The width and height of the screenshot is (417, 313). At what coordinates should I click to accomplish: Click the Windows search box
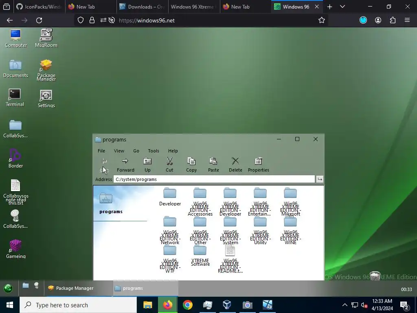pyautogui.click(x=78, y=305)
